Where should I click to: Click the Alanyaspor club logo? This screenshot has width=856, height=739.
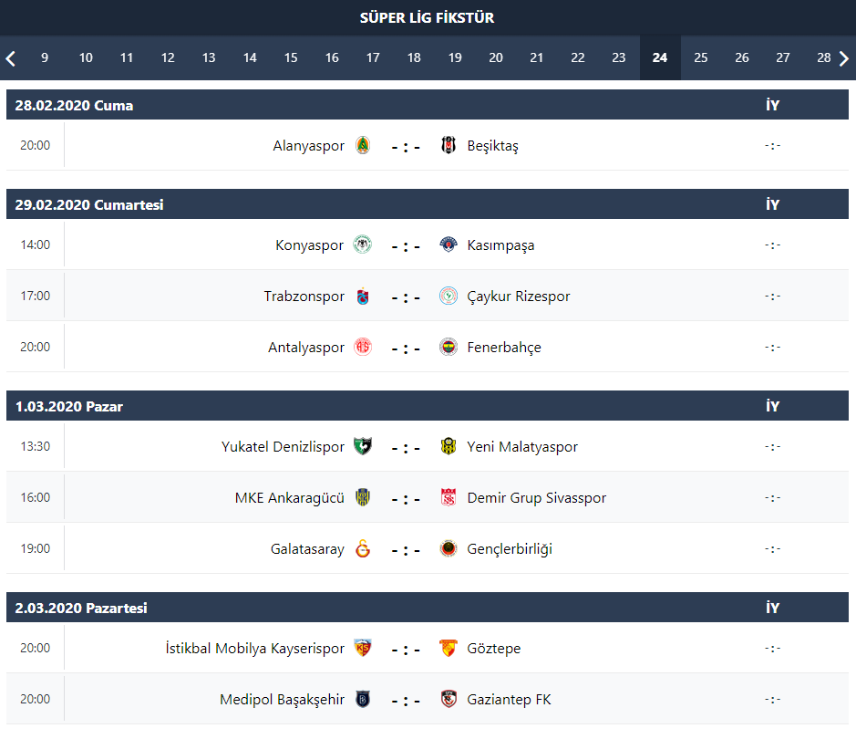(x=363, y=145)
